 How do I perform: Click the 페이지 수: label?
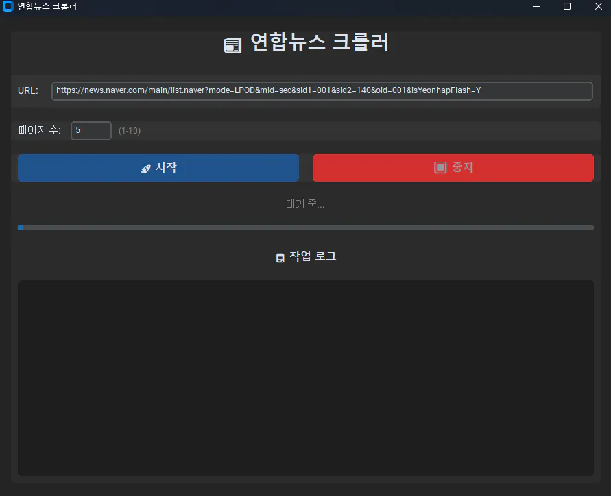pos(39,130)
